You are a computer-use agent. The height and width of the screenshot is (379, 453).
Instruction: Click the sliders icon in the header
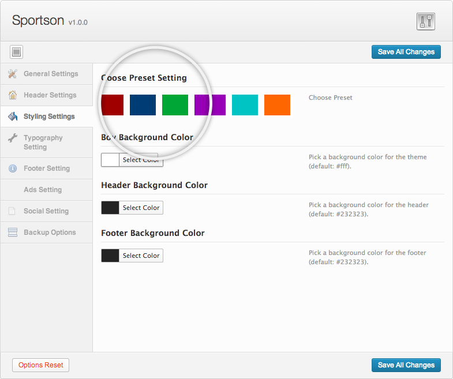tap(425, 21)
